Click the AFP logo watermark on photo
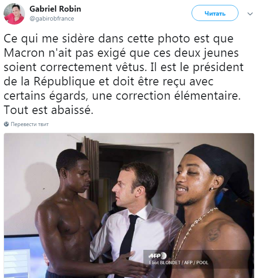The width and height of the screenshot is (259, 278). [157, 256]
